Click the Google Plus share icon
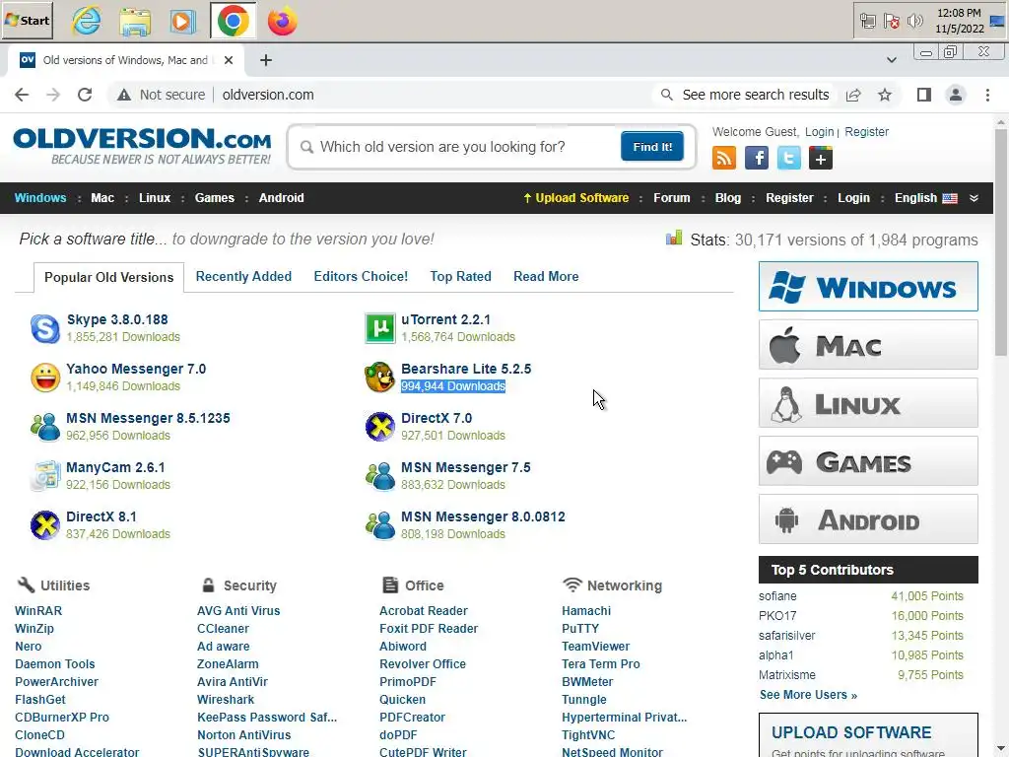 click(x=821, y=158)
